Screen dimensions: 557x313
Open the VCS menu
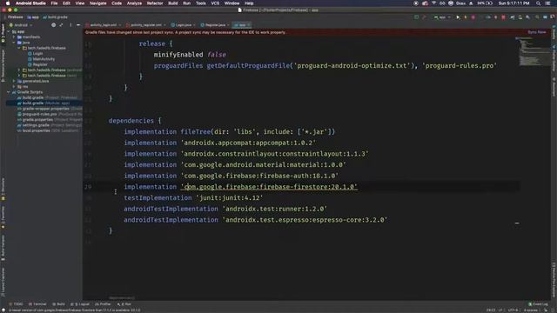coord(215,3)
